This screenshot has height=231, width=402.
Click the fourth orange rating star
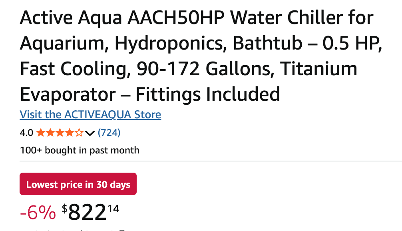coord(69,133)
